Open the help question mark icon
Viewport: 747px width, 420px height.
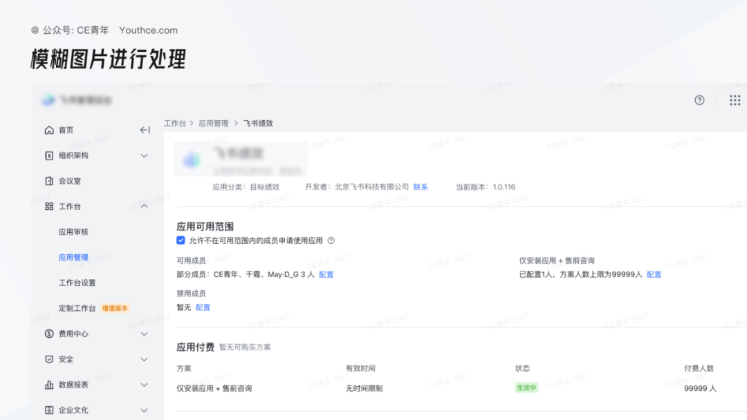pyautogui.click(x=699, y=100)
